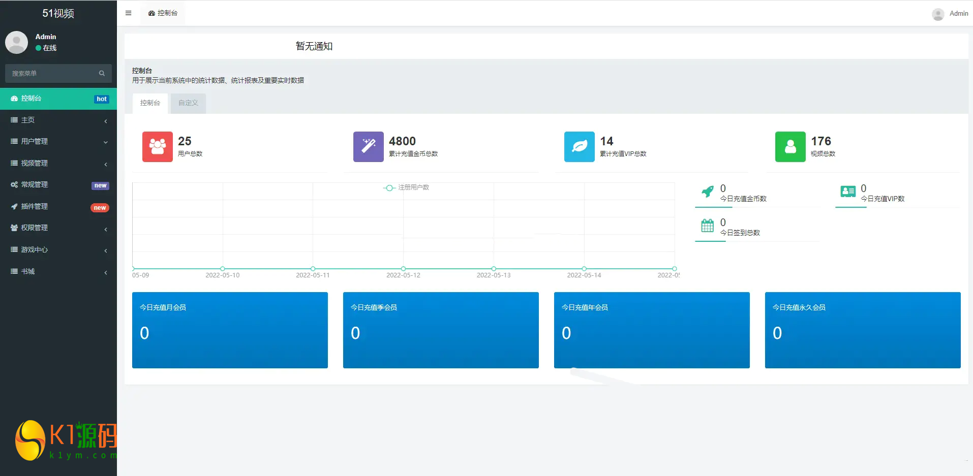Image resolution: width=973 pixels, height=476 pixels.
Task: Click the 常规管理 gears icon in sidebar
Action: [x=14, y=184]
